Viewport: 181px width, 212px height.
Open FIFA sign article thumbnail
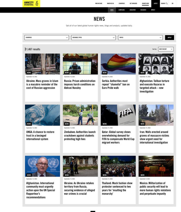pos(118,115)
